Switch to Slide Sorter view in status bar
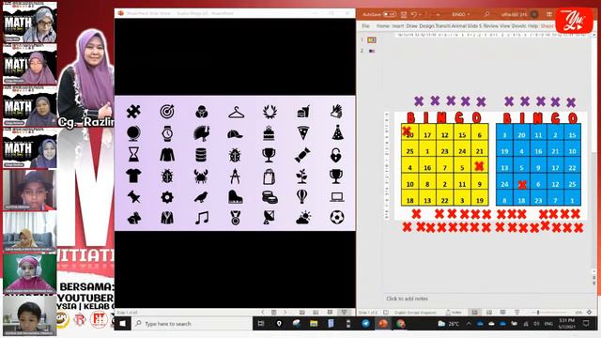 tap(488, 313)
